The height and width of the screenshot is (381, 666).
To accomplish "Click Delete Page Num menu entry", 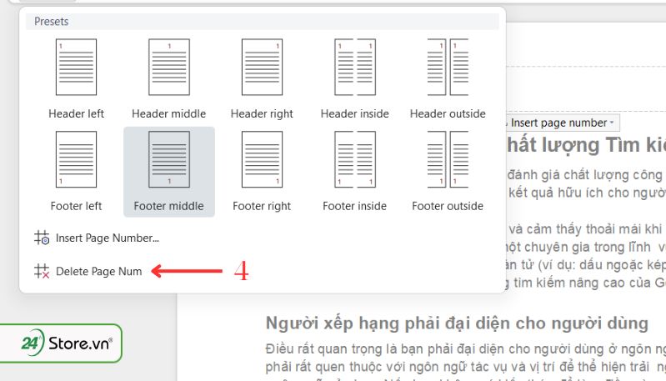I will (88, 271).
